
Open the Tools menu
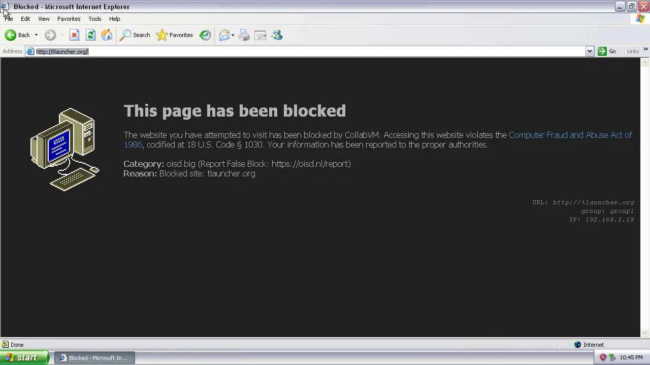(x=95, y=19)
